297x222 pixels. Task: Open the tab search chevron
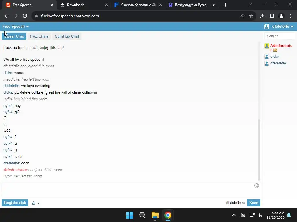click(250, 4)
